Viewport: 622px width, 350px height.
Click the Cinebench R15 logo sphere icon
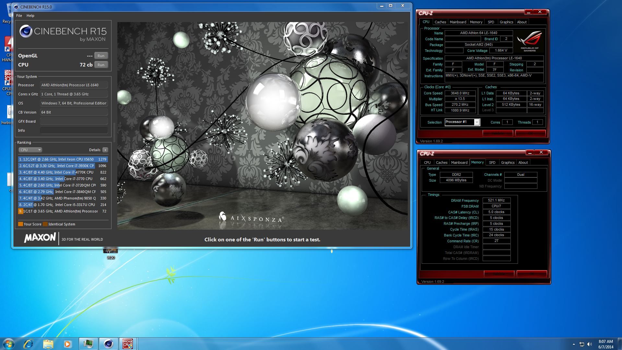point(26,31)
